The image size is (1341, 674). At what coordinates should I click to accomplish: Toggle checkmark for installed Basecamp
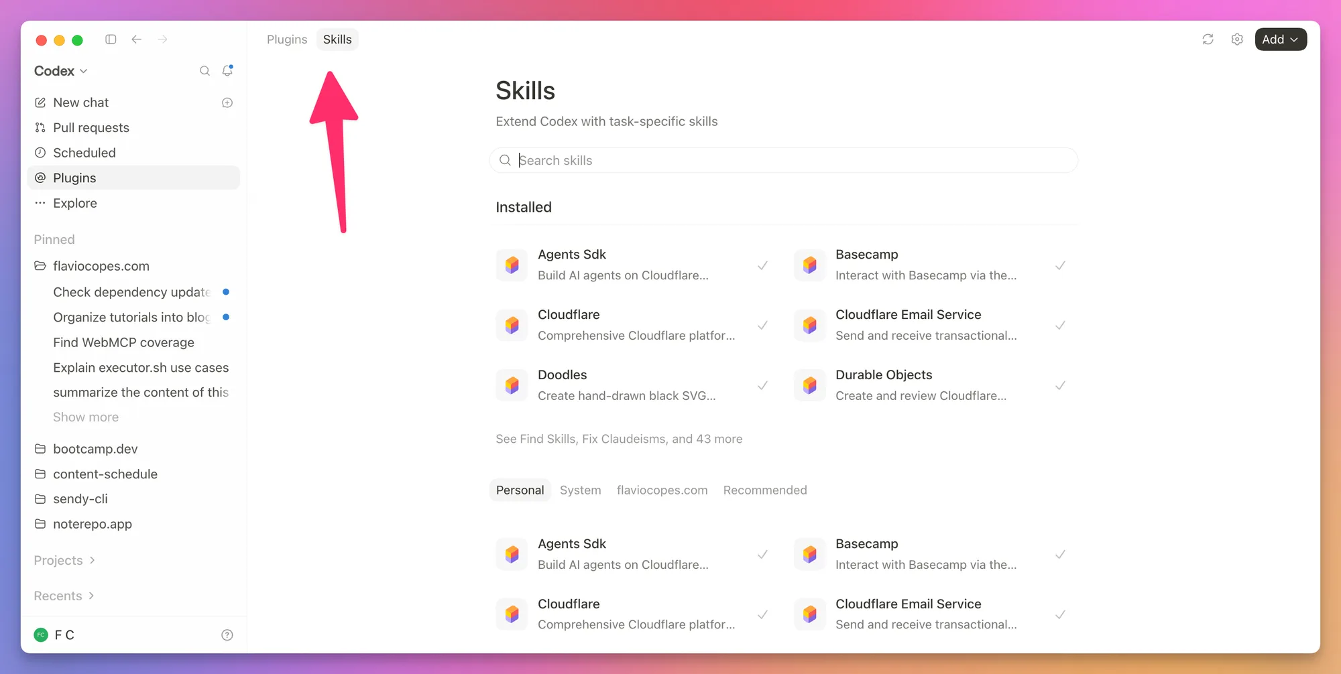pyautogui.click(x=1061, y=265)
